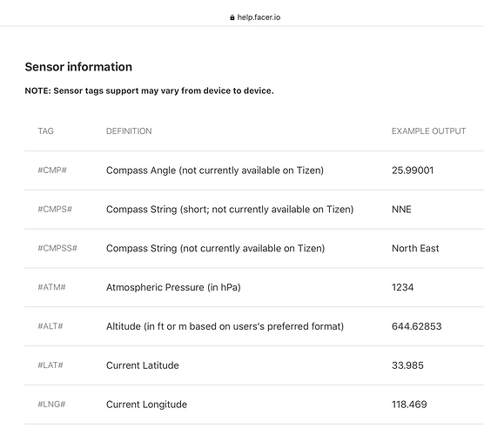Viewport: 484px width, 435px height.
Task: Click the Current Longitude definition
Action: coord(146,405)
